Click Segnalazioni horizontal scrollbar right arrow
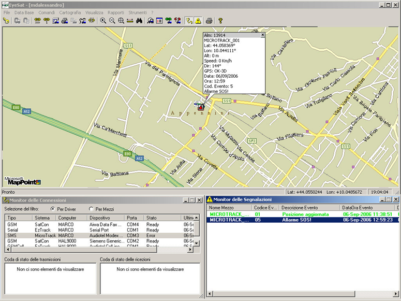 396,294
